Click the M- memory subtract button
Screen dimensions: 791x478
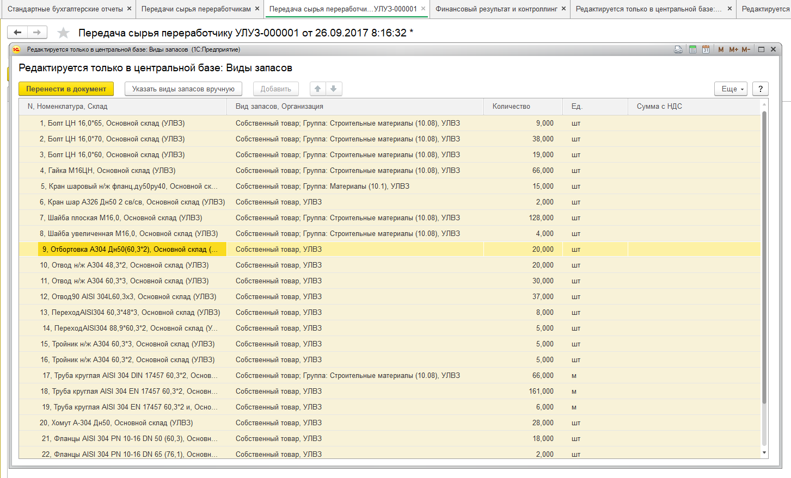coord(746,49)
